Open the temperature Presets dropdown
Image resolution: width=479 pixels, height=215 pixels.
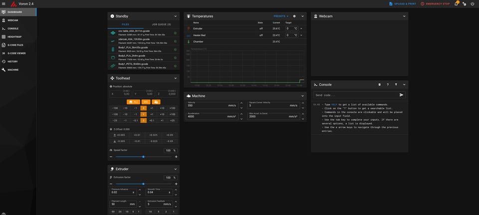(x=281, y=16)
